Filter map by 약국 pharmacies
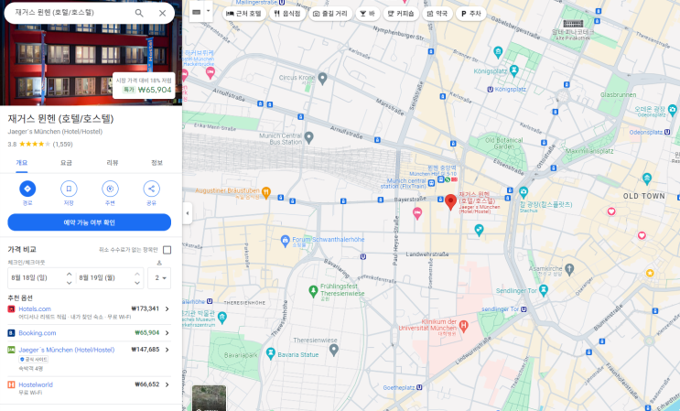The width and height of the screenshot is (680, 411). point(437,14)
